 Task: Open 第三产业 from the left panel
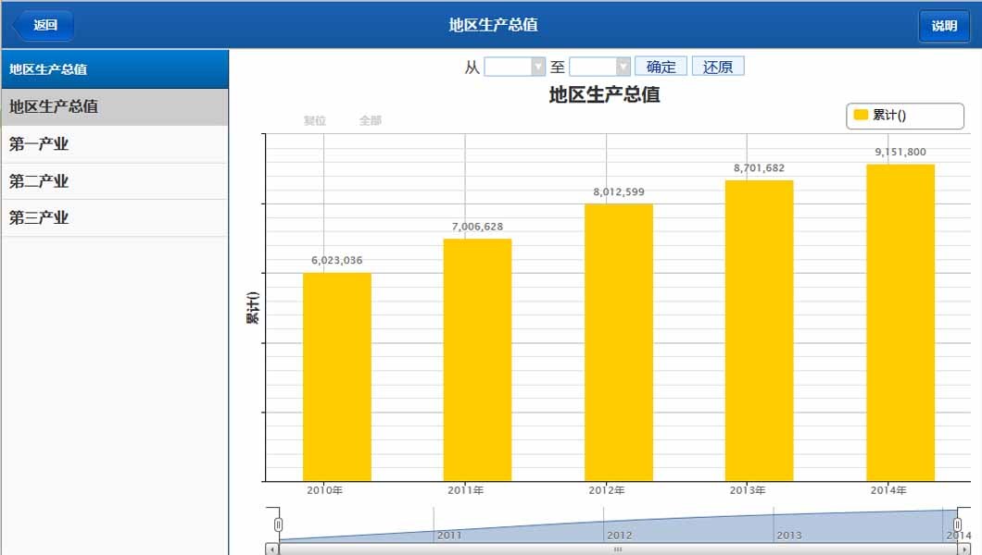click(115, 217)
